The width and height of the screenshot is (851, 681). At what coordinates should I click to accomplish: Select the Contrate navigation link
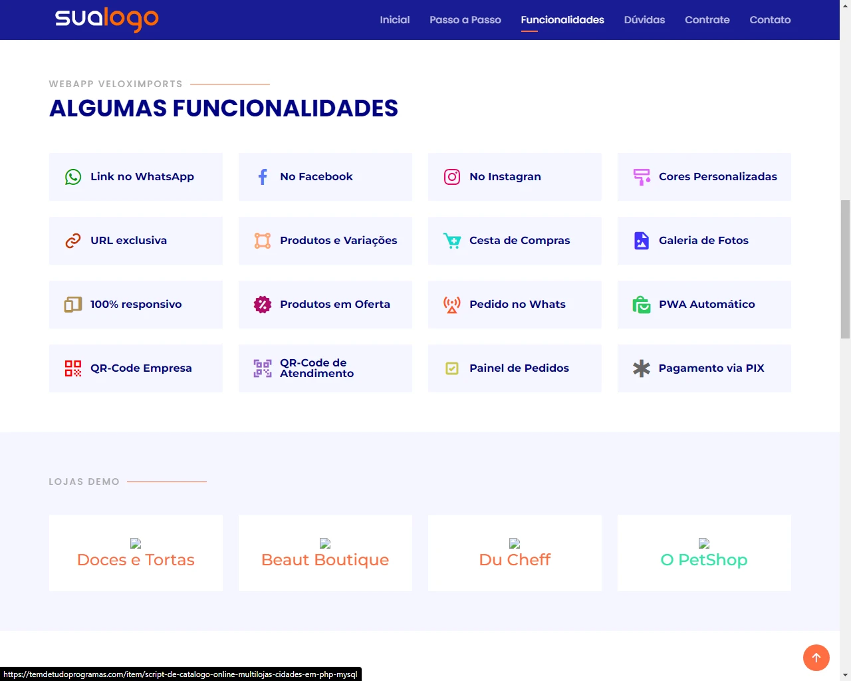(x=707, y=20)
